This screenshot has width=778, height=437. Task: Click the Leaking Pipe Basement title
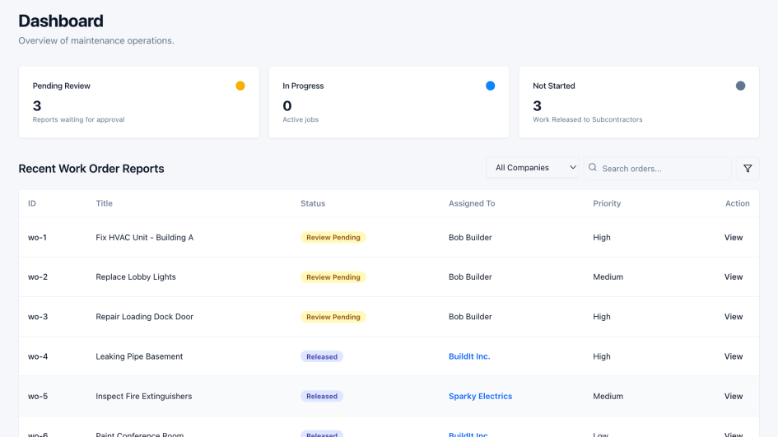[139, 356]
